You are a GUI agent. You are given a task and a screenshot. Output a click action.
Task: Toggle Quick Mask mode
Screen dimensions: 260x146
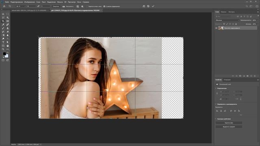pos(3,60)
